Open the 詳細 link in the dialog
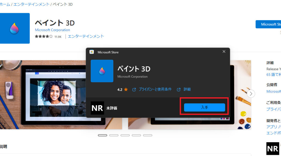281x156 pixels. (187, 89)
